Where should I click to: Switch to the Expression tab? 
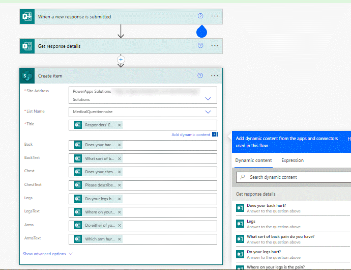coord(292,160)
